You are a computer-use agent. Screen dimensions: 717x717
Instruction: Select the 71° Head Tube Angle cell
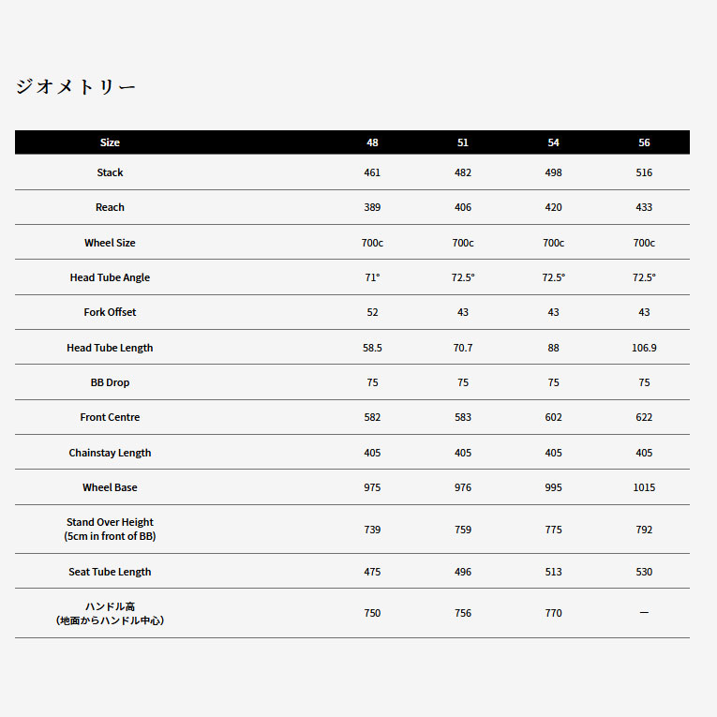pyautogui.click(x=372, y=277)
